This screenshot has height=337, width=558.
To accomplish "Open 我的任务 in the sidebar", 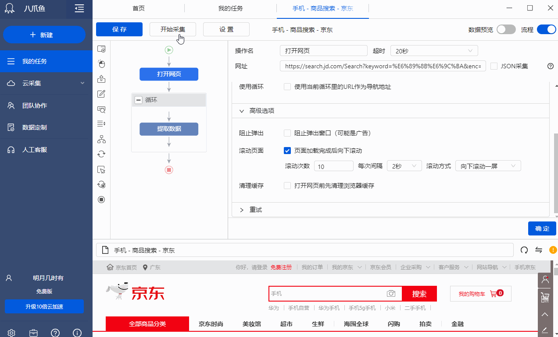I will tap(46, 61).
